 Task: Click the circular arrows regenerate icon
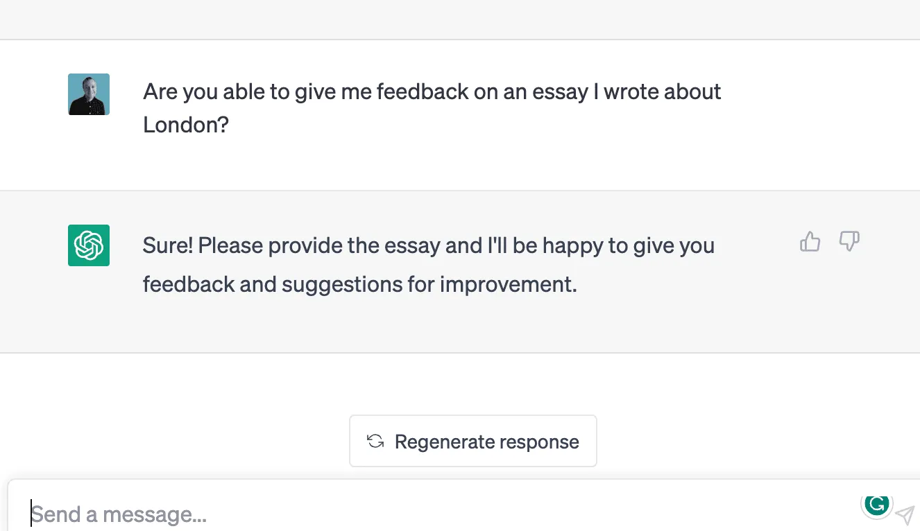tap(375, 442)
